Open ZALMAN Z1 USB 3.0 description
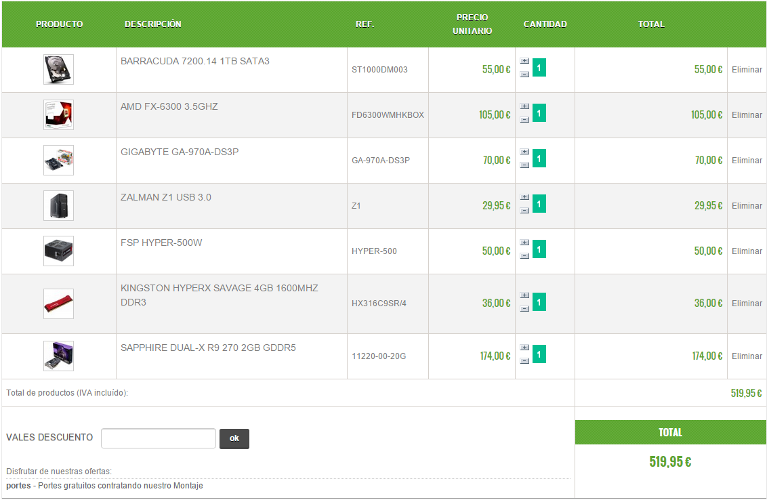This screenshot has height=502, width=769. (166, 197)
